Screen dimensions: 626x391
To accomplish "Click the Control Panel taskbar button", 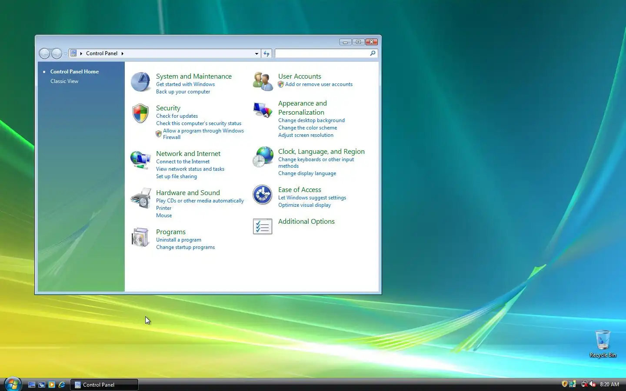I will [x=104, y=384].
